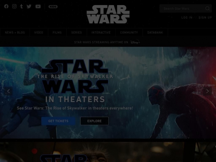Click Star Wars Streaming Anytime On text
This screenshot has width=216, height=162.
click(x=101, y=42)
